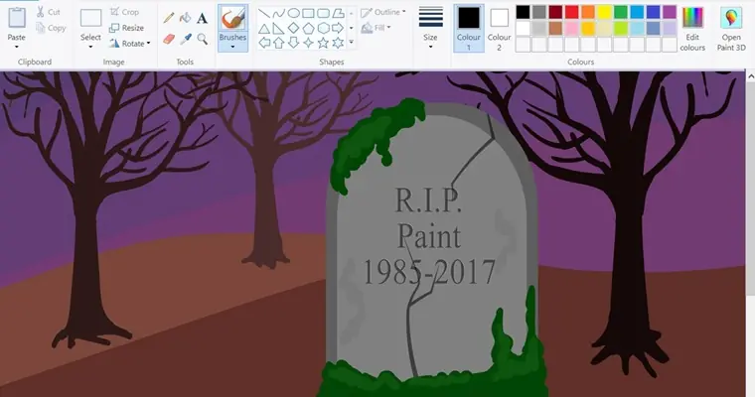The image size is (755, 397).
Task: Choose the Rounded rectangle shape
Action: click(x=323, y=13)
